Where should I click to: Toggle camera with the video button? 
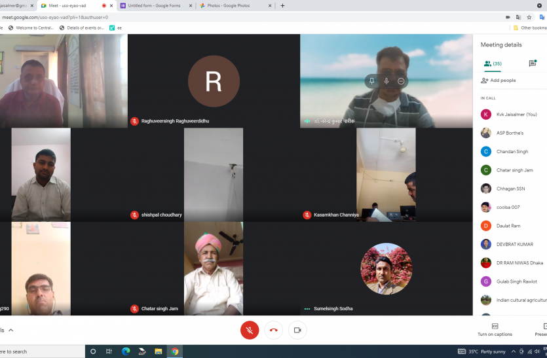click(x=297, y=330)
